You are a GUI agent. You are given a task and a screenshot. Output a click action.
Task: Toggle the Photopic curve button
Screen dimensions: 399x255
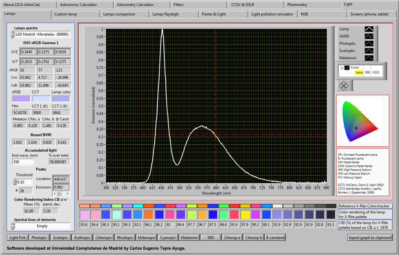tap(40, 237)
